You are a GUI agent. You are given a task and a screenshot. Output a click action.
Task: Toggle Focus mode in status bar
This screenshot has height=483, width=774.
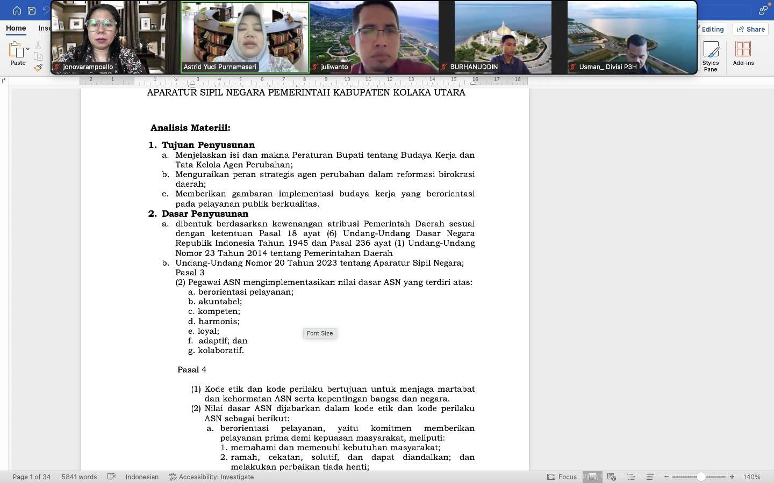[562, 477]
